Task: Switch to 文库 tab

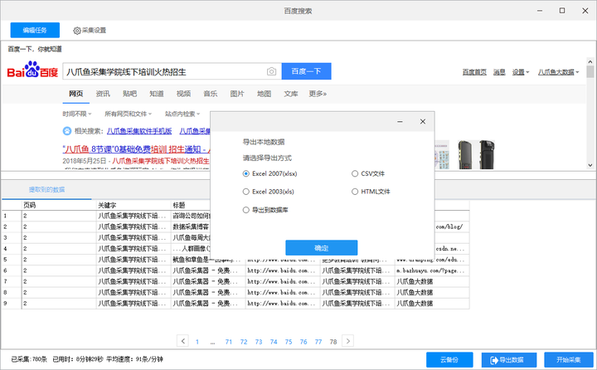Action: coord(291,94)
